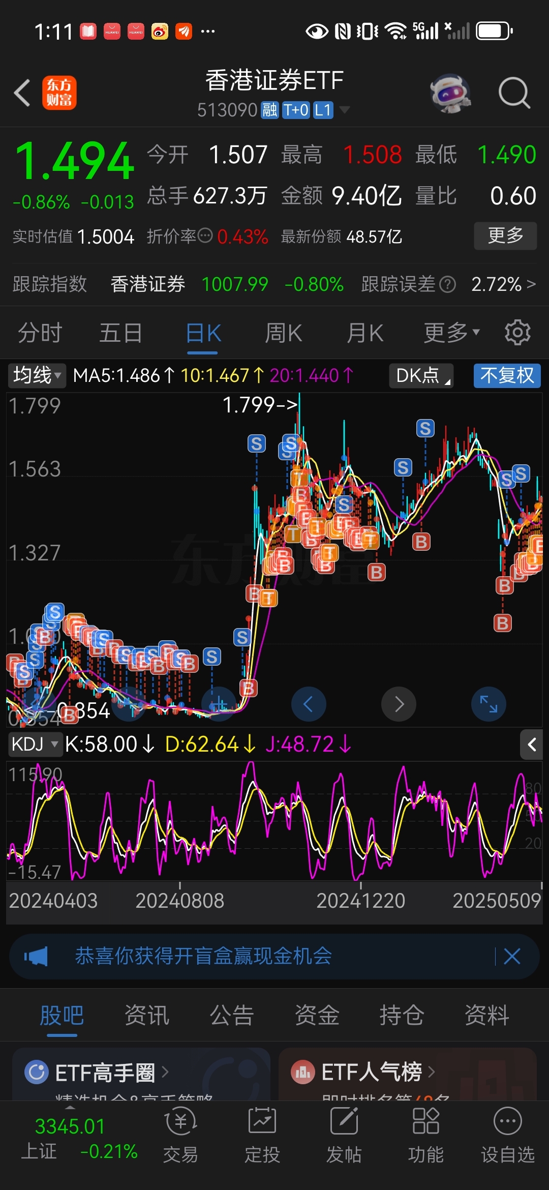Move chart left with the arrow button

[309, 704]
